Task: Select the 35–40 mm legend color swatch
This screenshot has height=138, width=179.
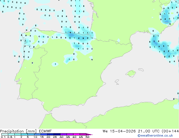Action: click(70, 134)
